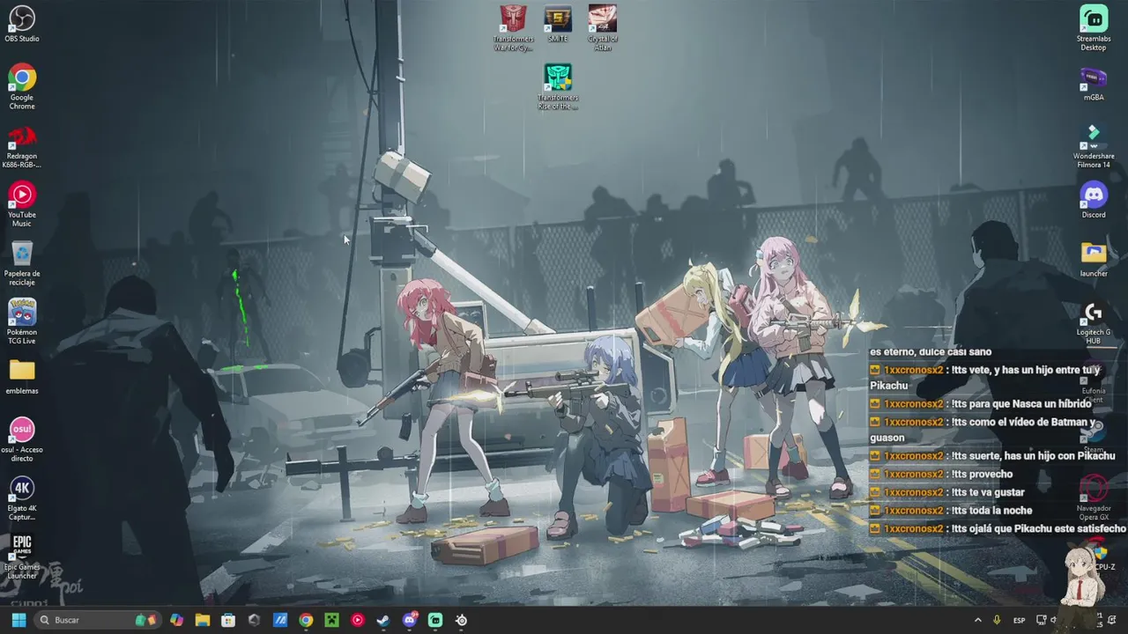Screen dimensions: 1128x634
Task: Open the Minecraft creeper taskbar icon
Action: [x=331, y=620]
